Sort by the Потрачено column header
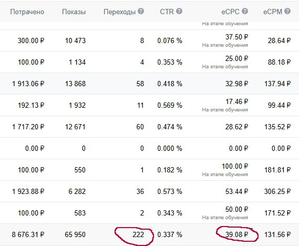The height and width of the screenshot is (246, 299). point(27,12)
